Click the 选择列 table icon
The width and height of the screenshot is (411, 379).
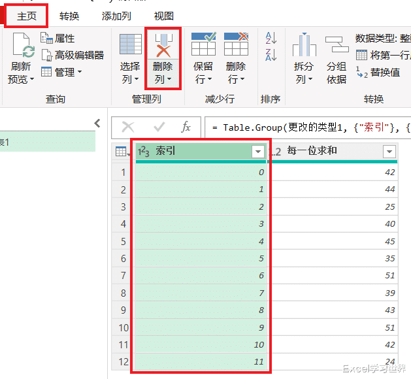130,44
